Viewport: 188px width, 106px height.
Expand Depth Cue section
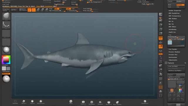click(x=172, y=32)
